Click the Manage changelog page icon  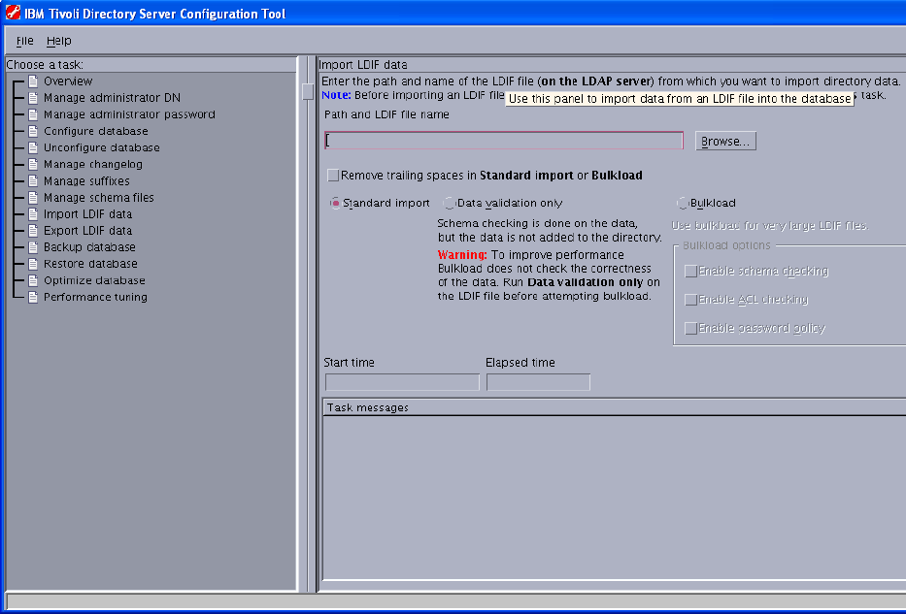coord(34,165)
